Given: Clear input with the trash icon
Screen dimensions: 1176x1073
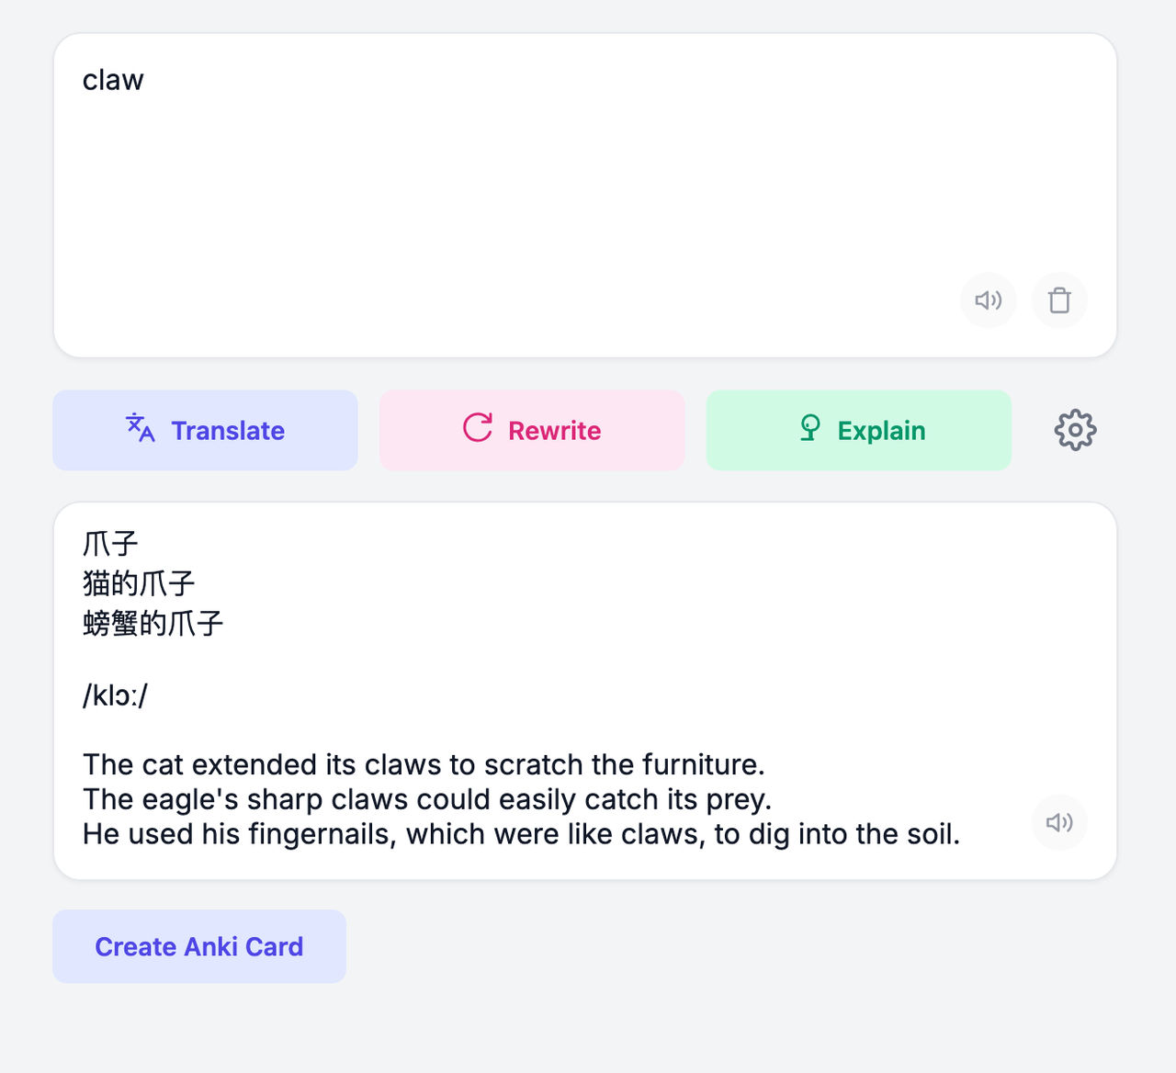Looking at the screenshot, I should pos(1059,300).
